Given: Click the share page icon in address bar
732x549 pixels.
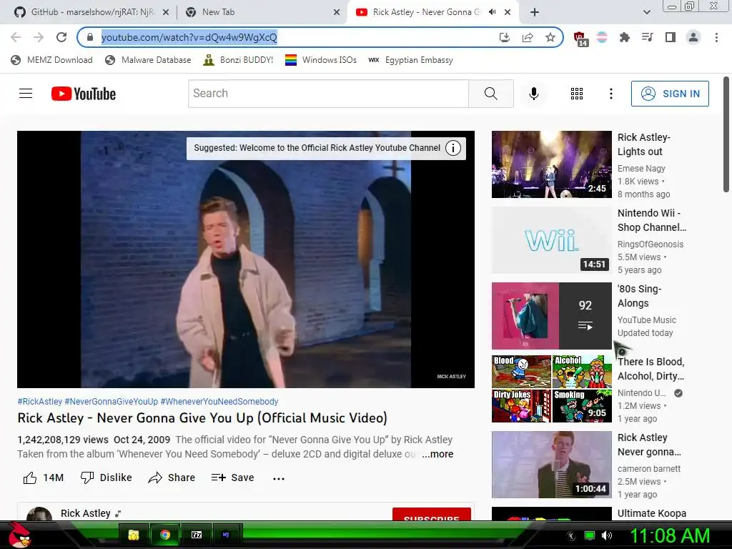Looking at the screenshot, I should tap(528, 37).
